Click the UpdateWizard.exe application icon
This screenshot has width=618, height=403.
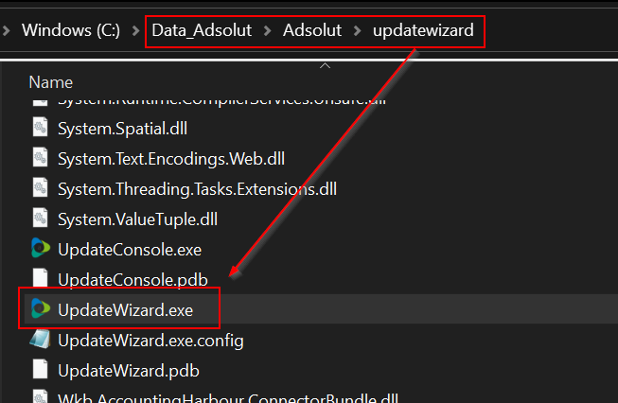tap(41, 309)
